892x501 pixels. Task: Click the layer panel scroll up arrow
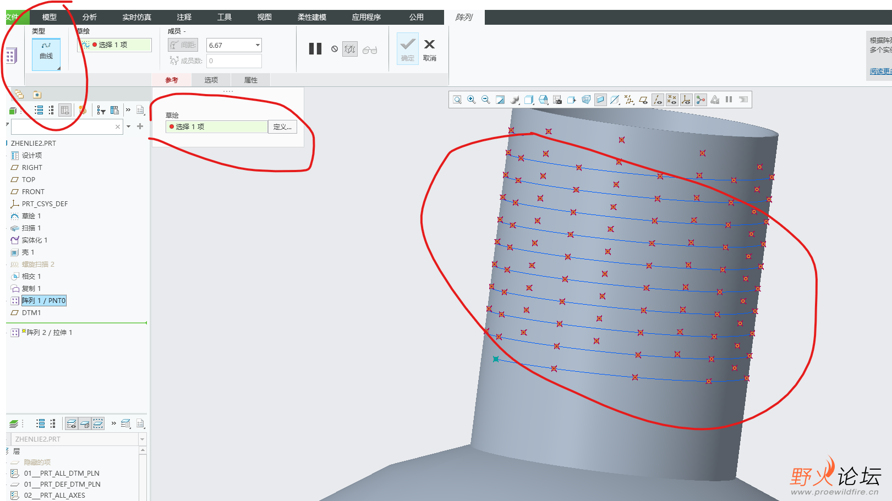click(x=143, y=450)
